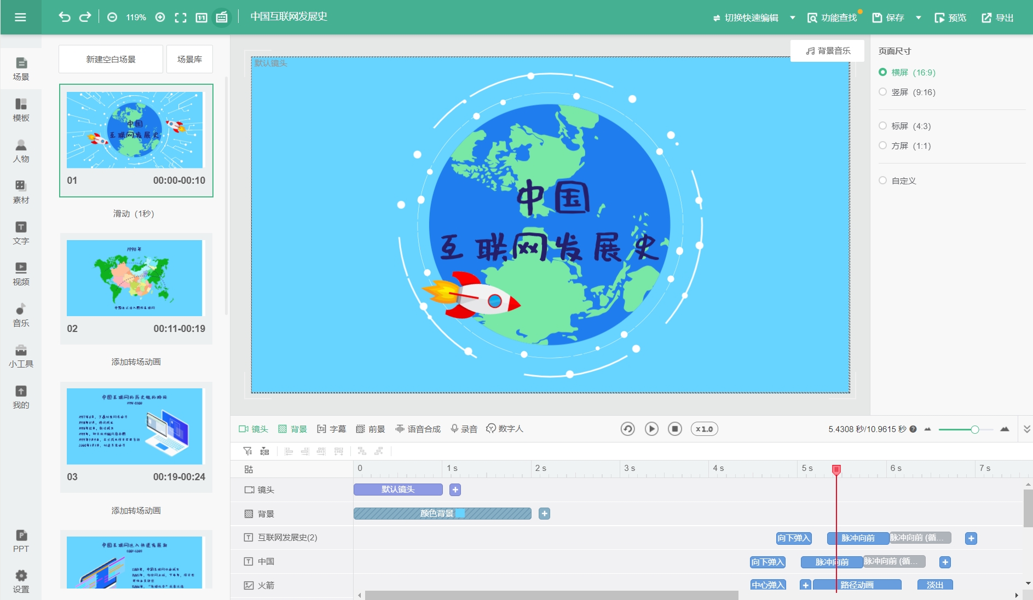Zoom in the canvas
1033x600 pixels.
[160, 18]
